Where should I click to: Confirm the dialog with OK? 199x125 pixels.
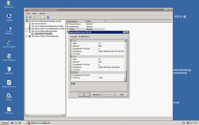84,94
